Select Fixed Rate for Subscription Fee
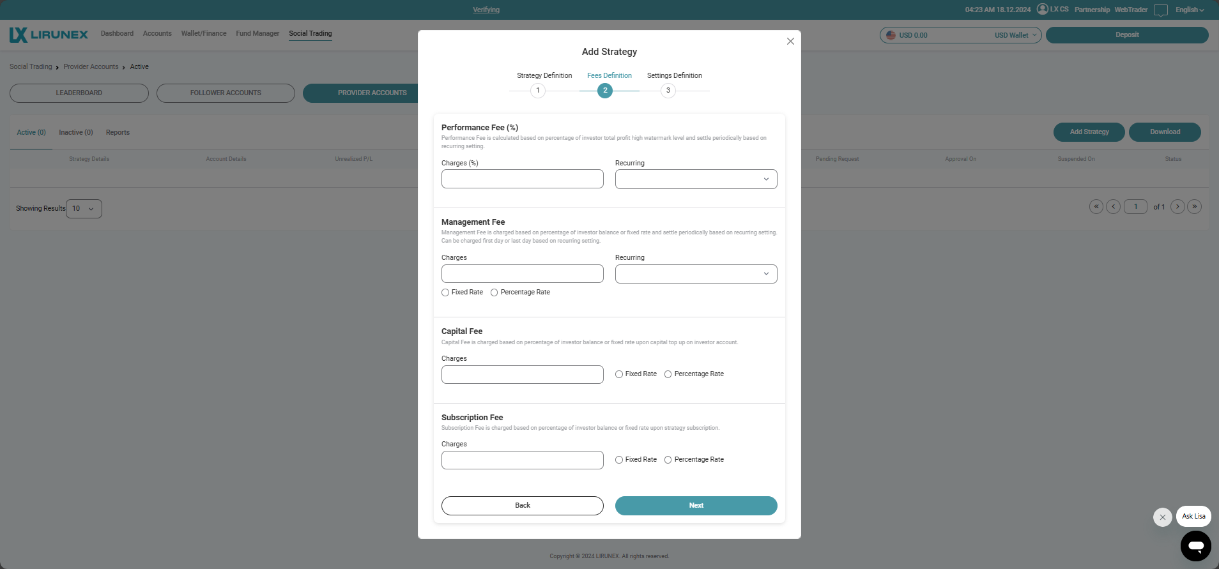 pos(619,460)
